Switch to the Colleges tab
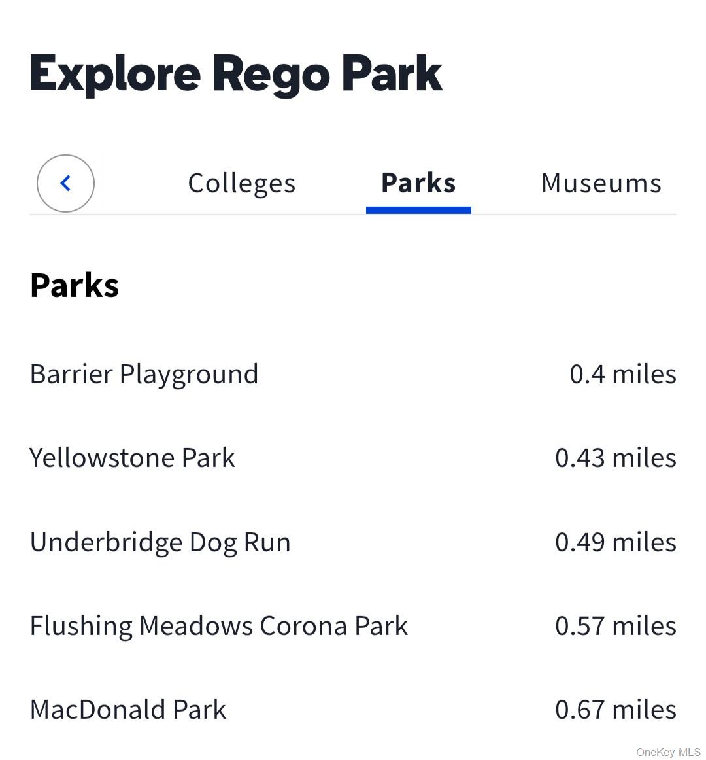This screenshot has width=706, height=760. point(241,184)
